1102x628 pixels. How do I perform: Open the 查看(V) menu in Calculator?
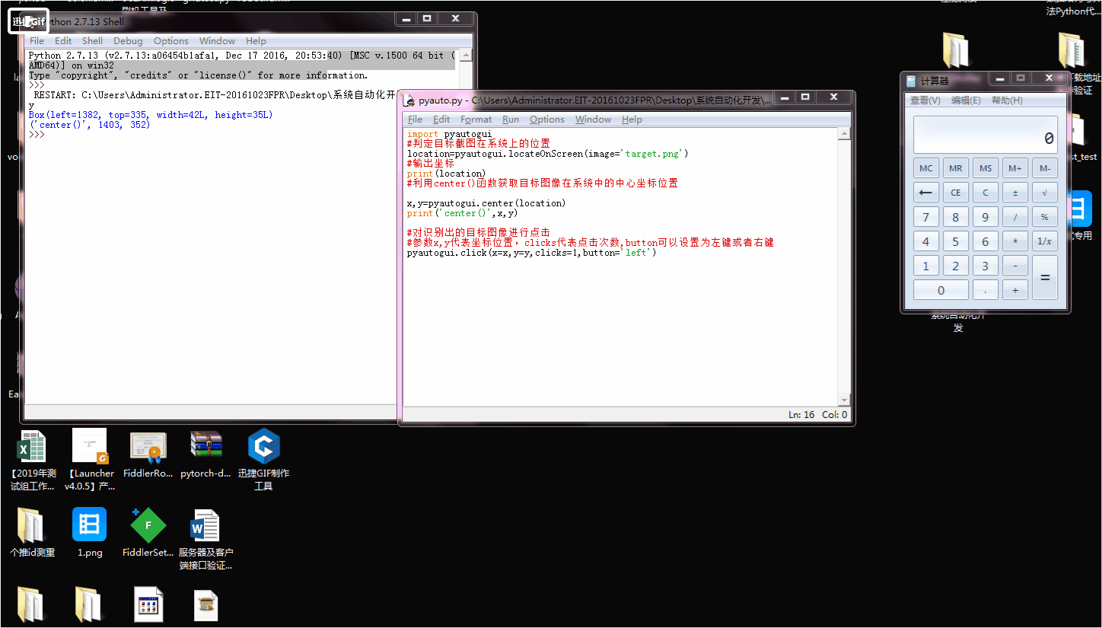point(925,100)
